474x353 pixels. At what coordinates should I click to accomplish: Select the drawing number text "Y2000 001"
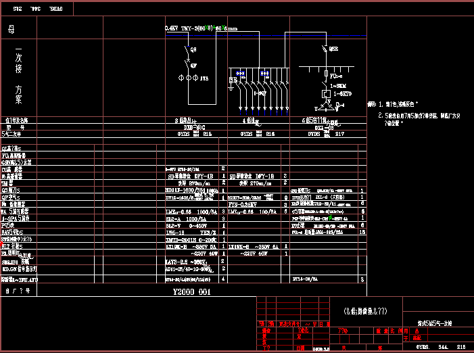tap(191, 291)
